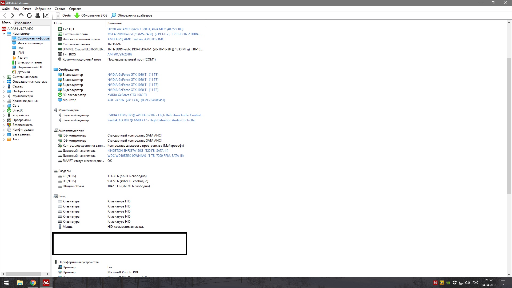Open the OctalCore AMD Ryzen 7 1800X link

point(145,29)
